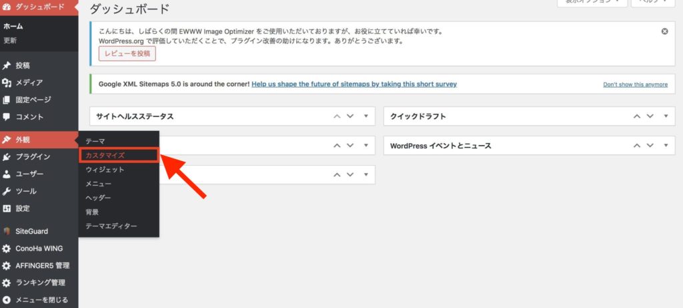
Task: Click the WordPress イベントとニュース title
Action: [x=440, y=146]
